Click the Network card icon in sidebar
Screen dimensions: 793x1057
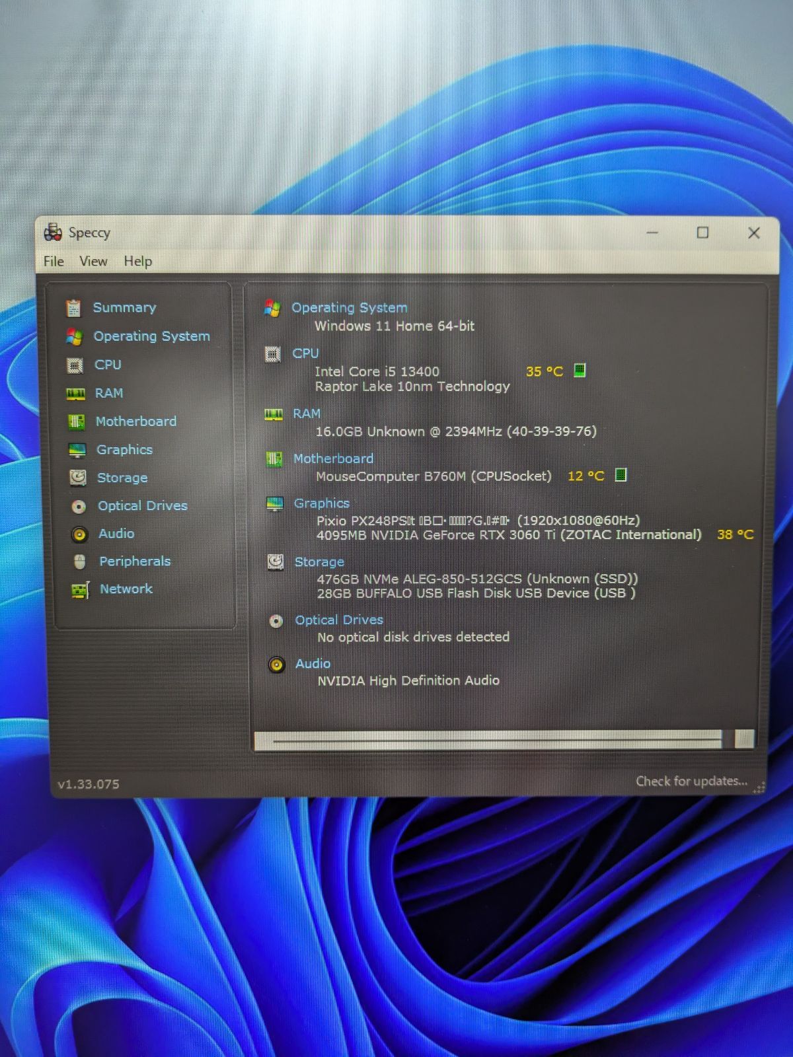tap(80, 590)
